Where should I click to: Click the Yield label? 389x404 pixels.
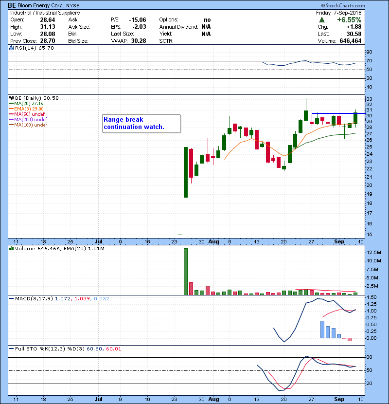(165, 34)
